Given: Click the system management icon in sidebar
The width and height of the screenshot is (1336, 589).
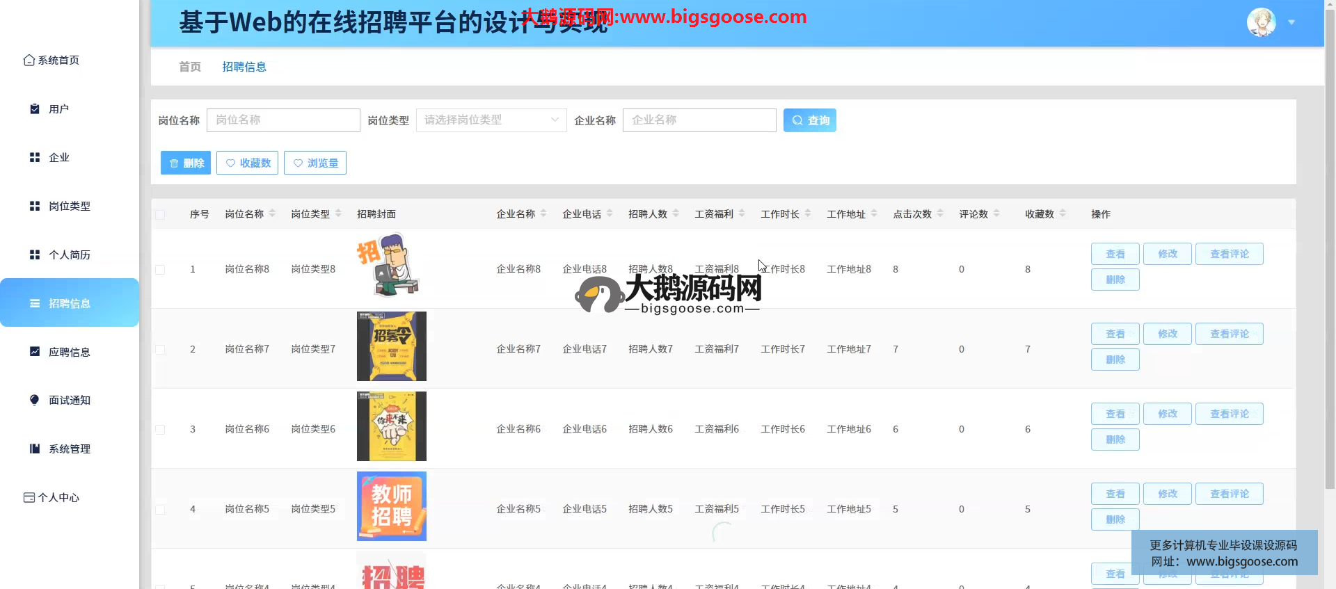Looking at the screenshot, I should pos(35,449).
